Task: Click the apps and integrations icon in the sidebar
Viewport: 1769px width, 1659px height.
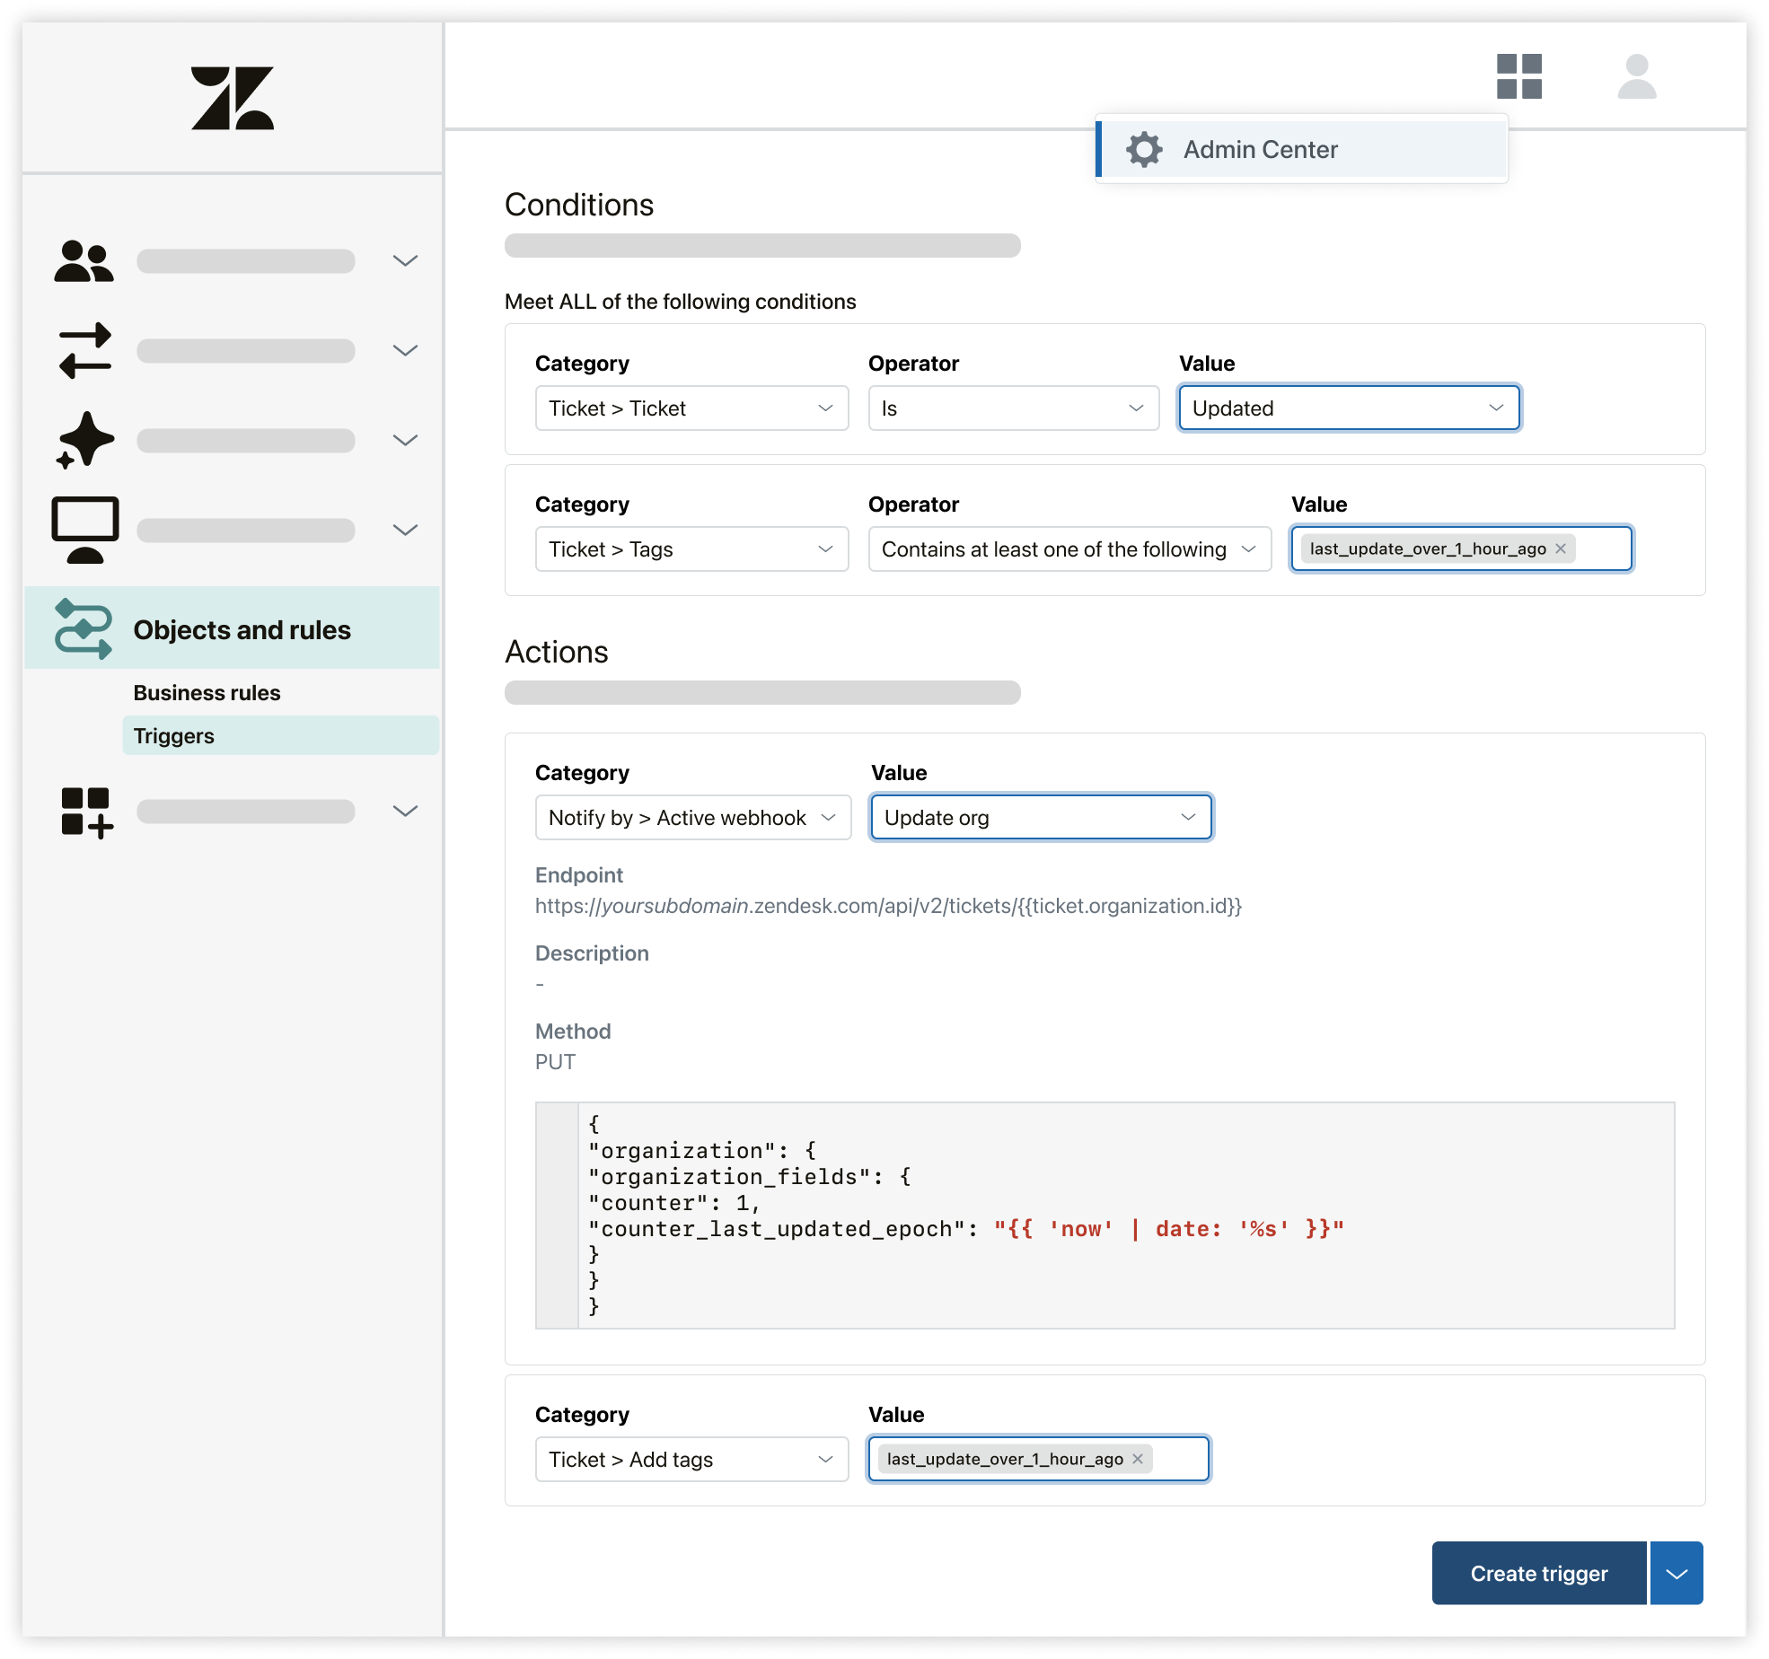Action: (x=85, y=812)
